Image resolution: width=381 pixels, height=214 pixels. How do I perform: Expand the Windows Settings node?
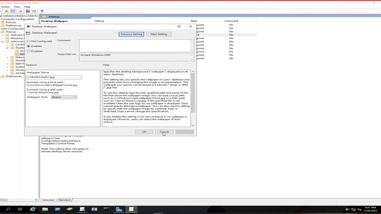click(2, 38)
